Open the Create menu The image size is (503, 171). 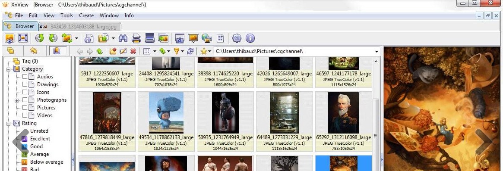click(x=86, y=16)
